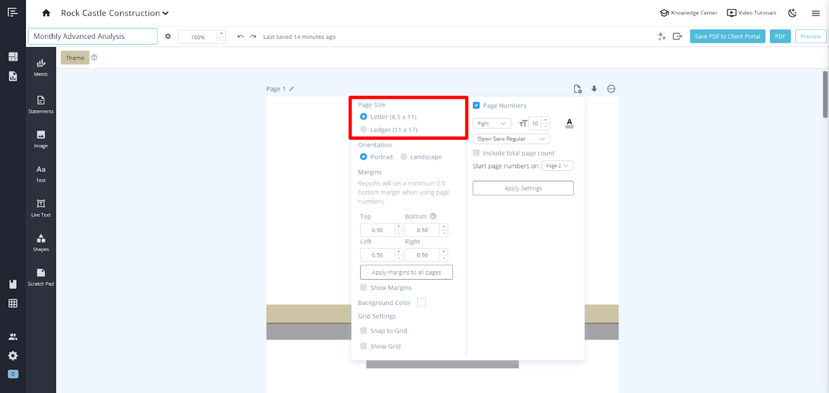Screen dimensions: 829x393
Task: Click the home icon
Action: click(x=46, y=13)
